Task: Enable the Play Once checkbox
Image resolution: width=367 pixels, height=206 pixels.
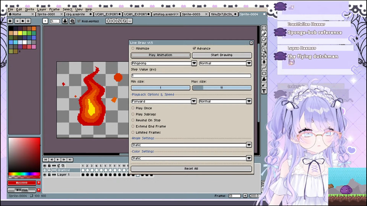Action: [x=132, y=108]
